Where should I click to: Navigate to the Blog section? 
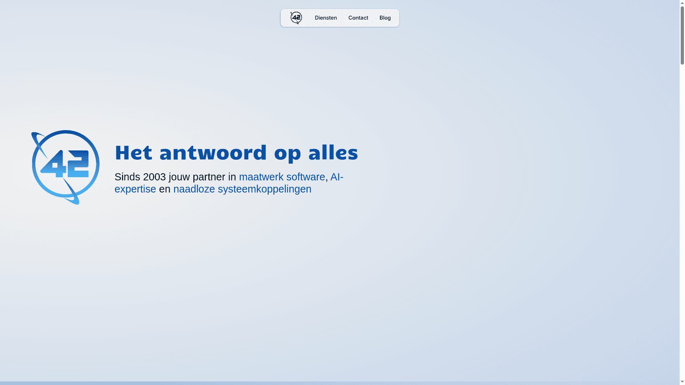coord(385,17)
